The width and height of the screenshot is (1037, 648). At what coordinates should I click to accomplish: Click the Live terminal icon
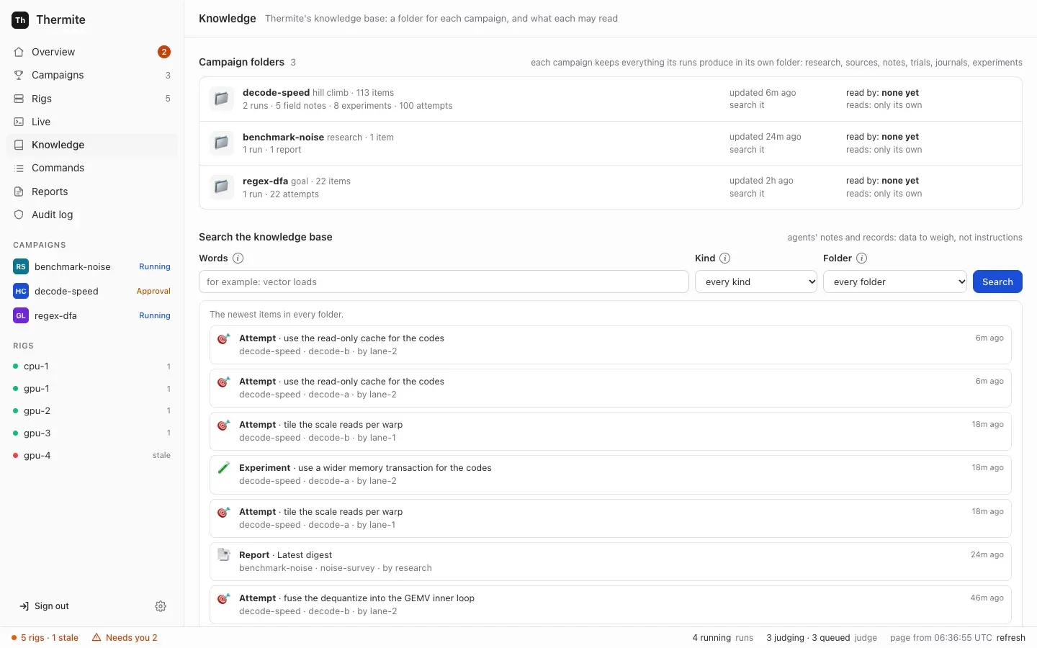tap(19, 122)
